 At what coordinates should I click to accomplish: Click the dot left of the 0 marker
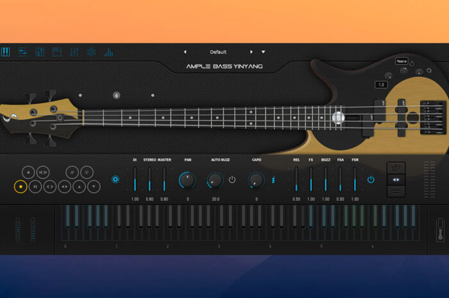click(x=80, y=95)
